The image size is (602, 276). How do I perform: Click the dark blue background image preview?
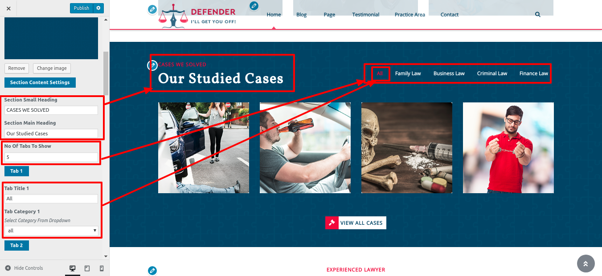pyautogui.click(x=51, y=38)
